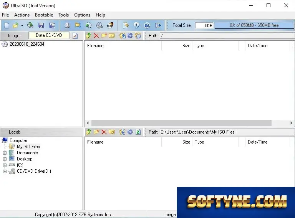Click the Save floppy disk icon
Screen dimensions: 295x218
pyautogui.click(x=41, y=25)
